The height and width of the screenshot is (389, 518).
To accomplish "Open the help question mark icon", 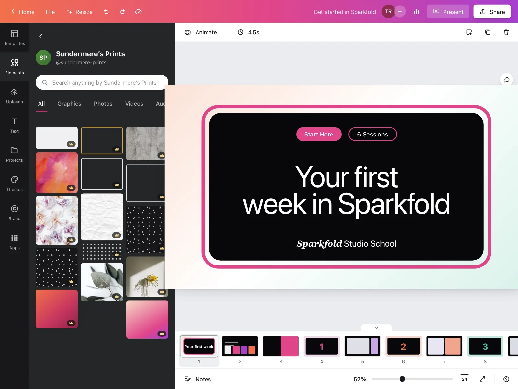I will 506,379.
